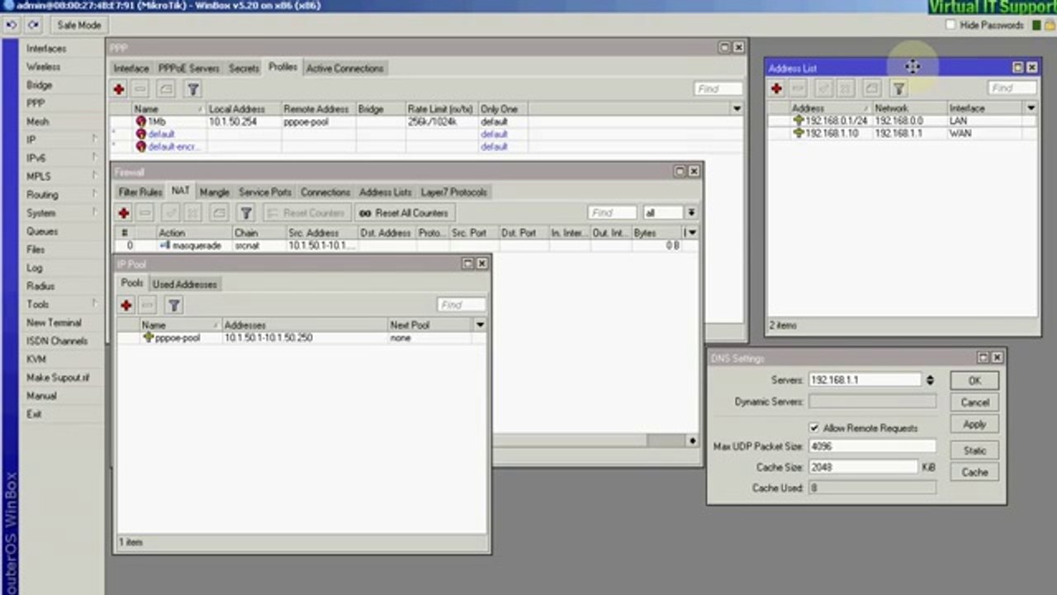The image size is (1057, 595).
Task: Switch to PPPoE Servers tab
Action: [189, 69]
